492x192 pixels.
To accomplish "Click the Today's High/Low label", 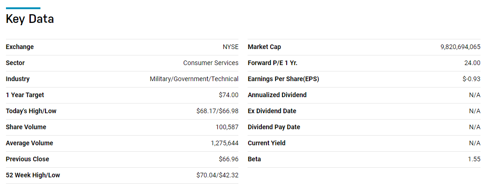I will 31,111.
